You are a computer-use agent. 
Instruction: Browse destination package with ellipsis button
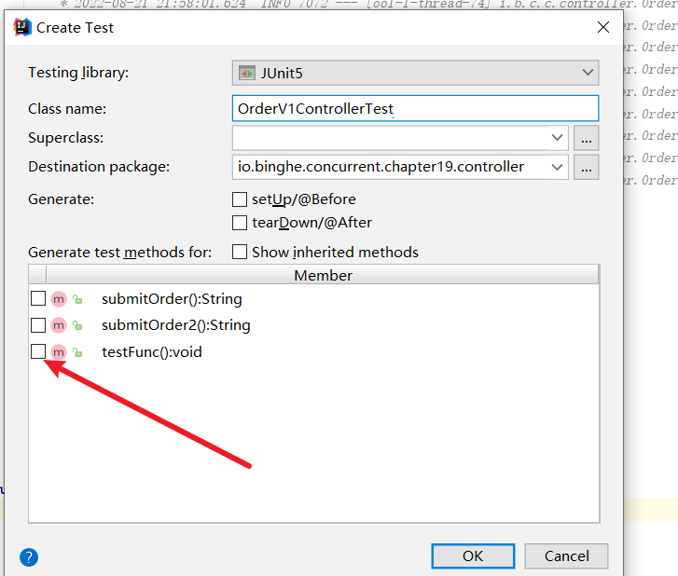click(x=586, y=167)
